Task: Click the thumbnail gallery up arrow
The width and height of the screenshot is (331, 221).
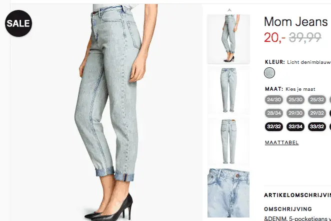Action: (x=229, y=10)
